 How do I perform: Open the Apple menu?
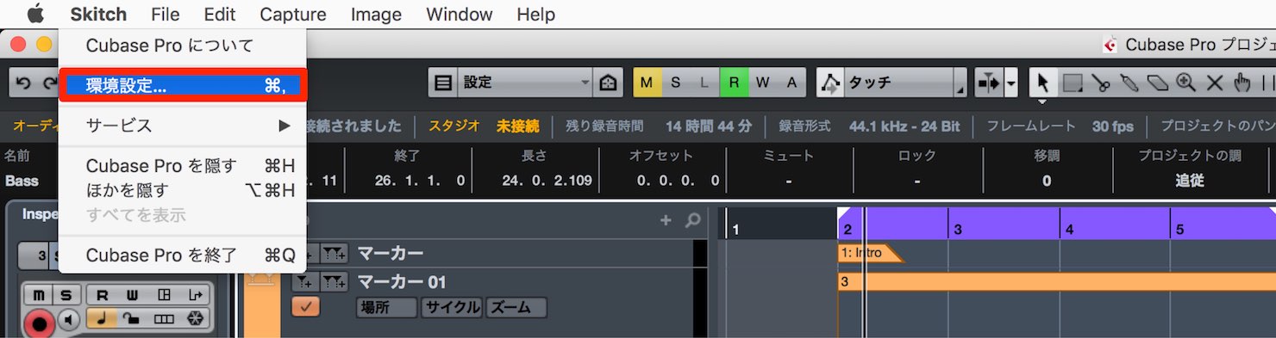(x=34, y=14)
